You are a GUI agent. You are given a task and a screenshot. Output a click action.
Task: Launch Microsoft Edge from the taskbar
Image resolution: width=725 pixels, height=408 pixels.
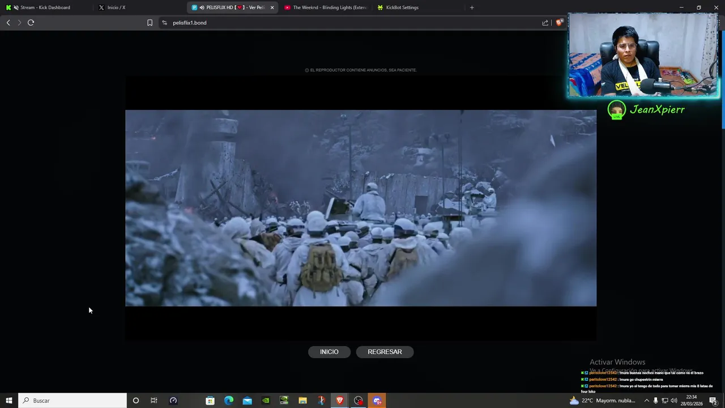[x=229, y=401]
